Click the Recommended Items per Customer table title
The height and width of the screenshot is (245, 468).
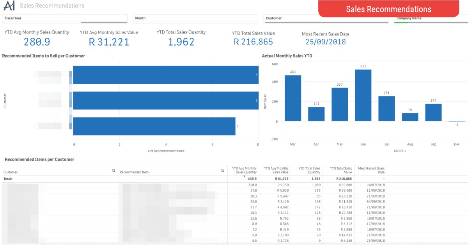[39, 159]
